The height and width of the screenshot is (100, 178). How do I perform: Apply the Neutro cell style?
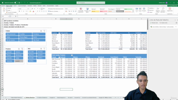95,11
